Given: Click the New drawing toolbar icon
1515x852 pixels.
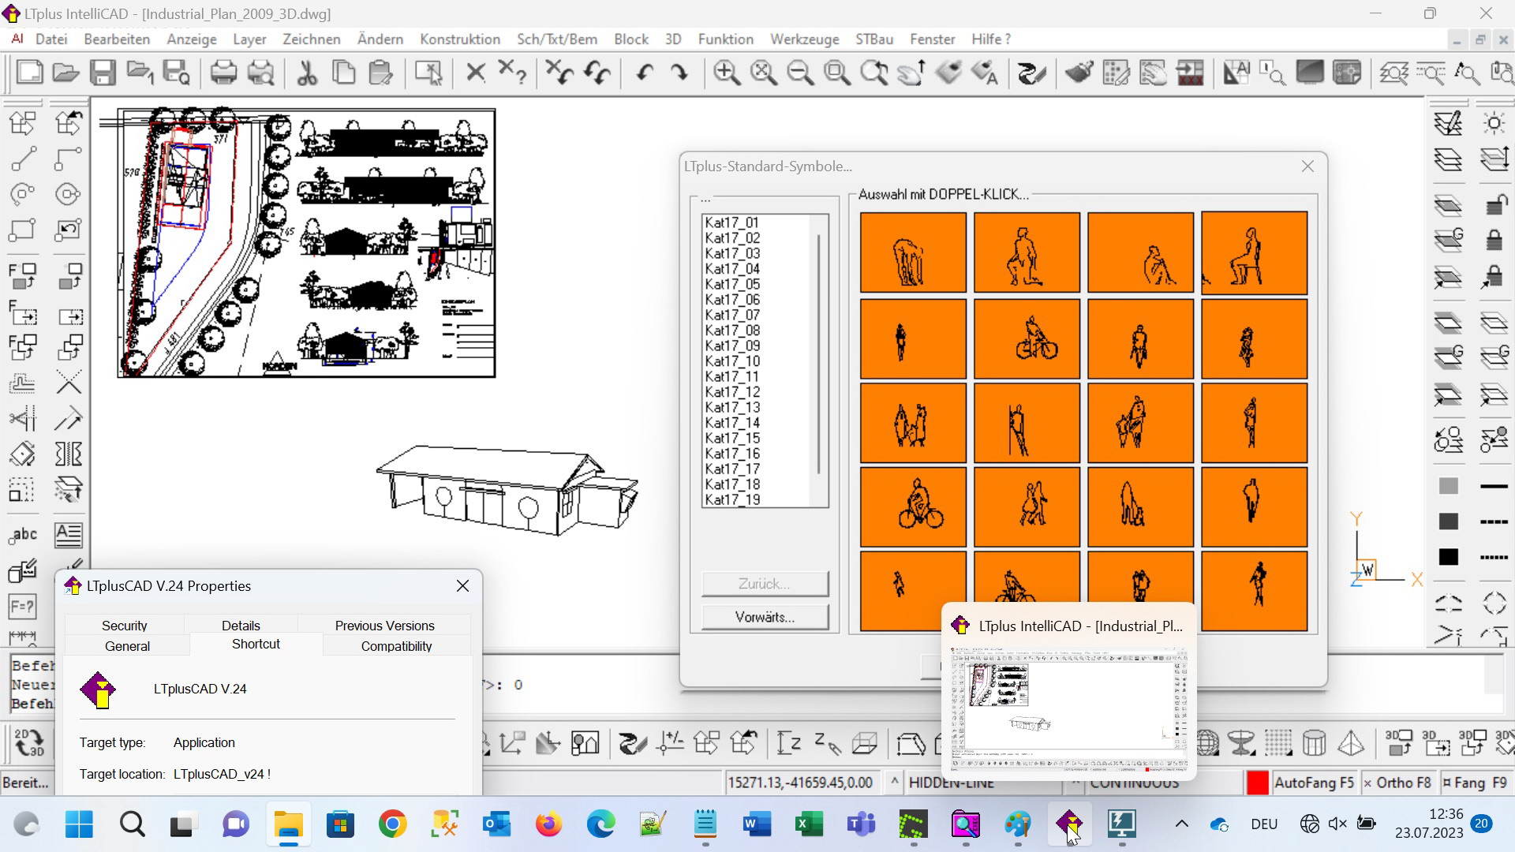Looking at the screenshot, I should click(x=29, y=73).
